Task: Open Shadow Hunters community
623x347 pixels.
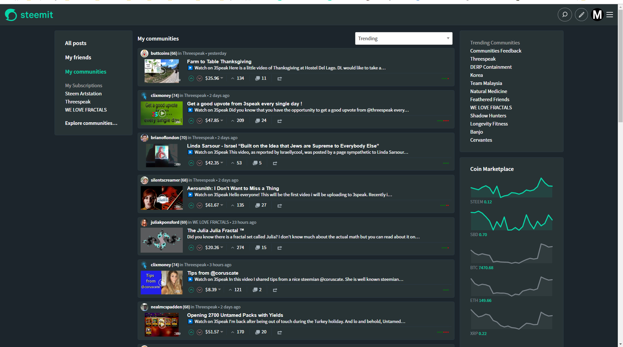Action: tap(488, 115)
